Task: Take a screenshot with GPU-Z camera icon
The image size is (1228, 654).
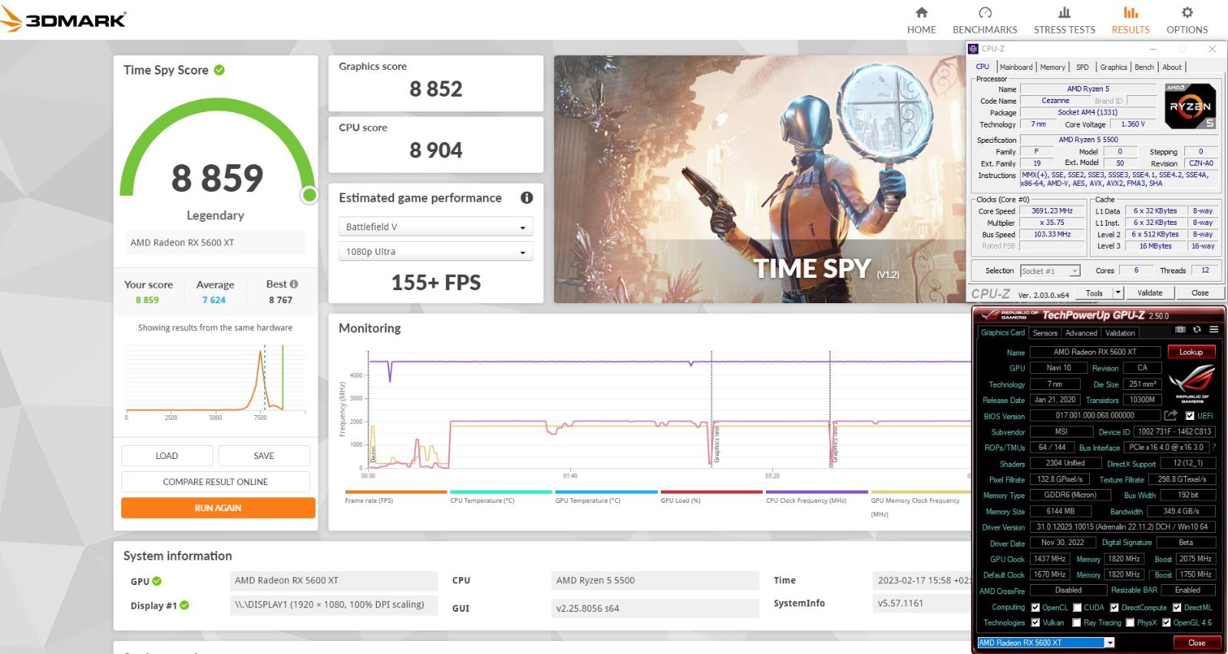Action: click(1180, 329)
